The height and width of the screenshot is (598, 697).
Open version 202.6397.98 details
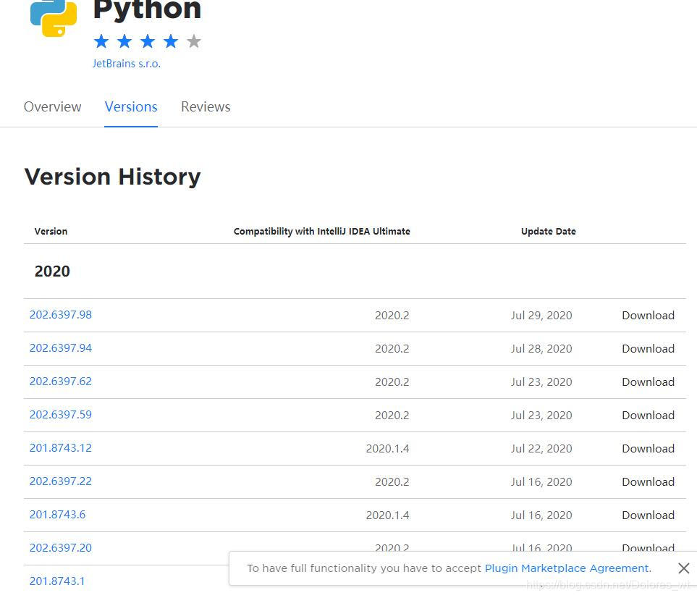pos(61,315)
